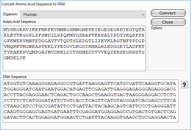Click DNA line starting ATGGTGTCAAAGGG
The height and width of the screenshot is (130, 191).
point(90,83)
